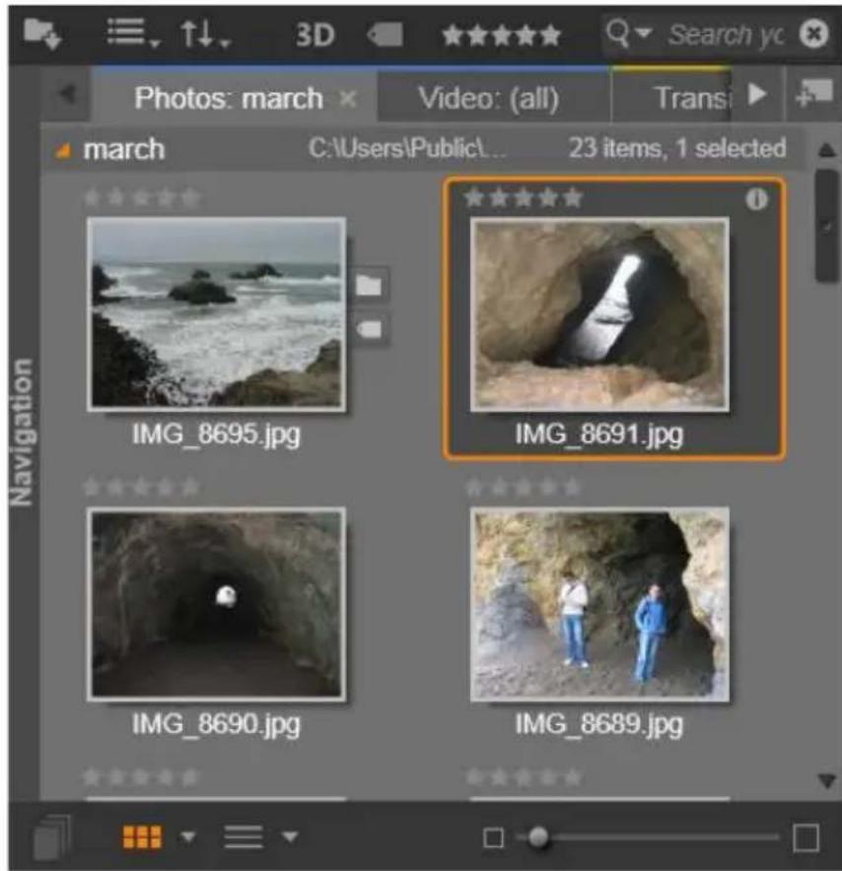Filter by star rating in top toolbar
842x871 pixels.
point(501,35)
